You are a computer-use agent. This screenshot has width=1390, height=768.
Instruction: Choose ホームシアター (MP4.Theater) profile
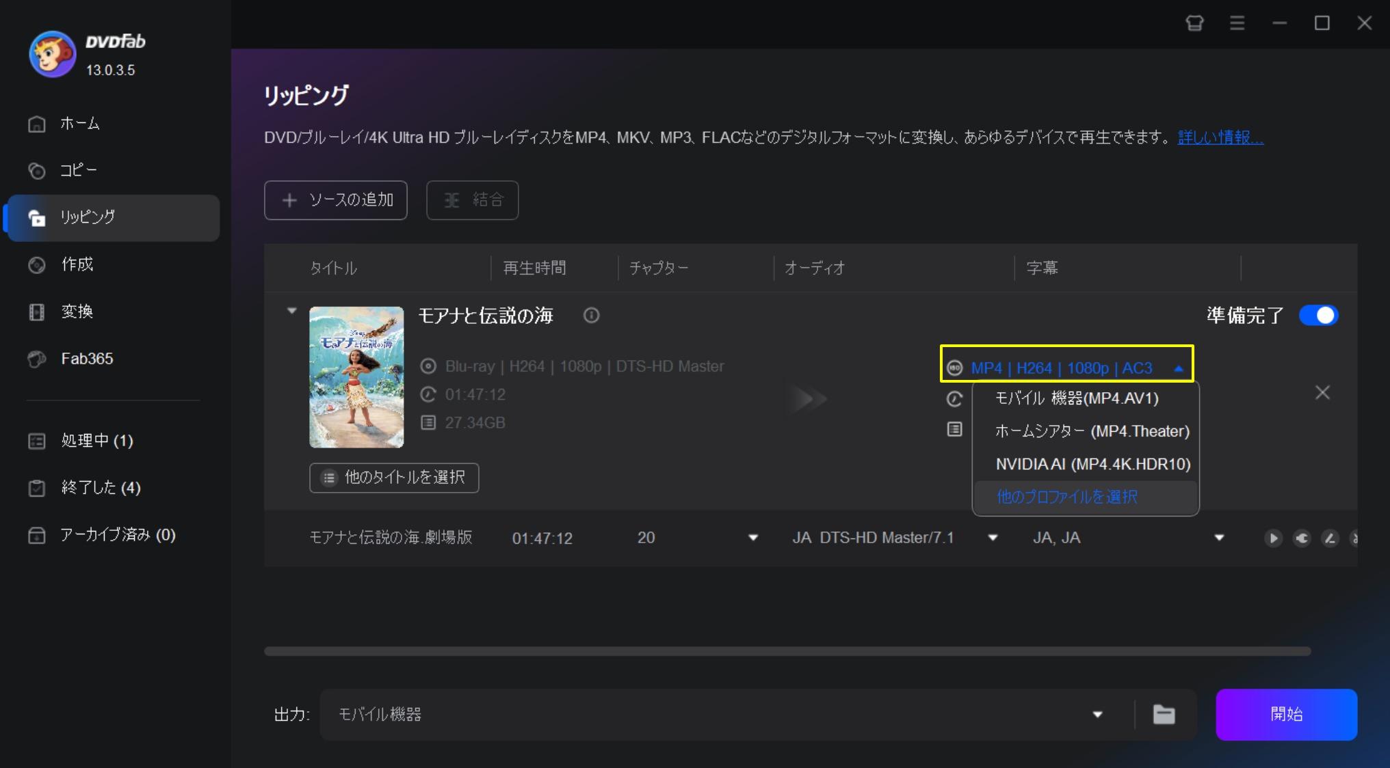coord(1085,431)
